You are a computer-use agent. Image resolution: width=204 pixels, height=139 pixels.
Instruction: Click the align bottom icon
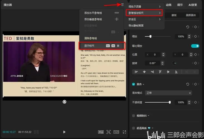pos(176,72)
